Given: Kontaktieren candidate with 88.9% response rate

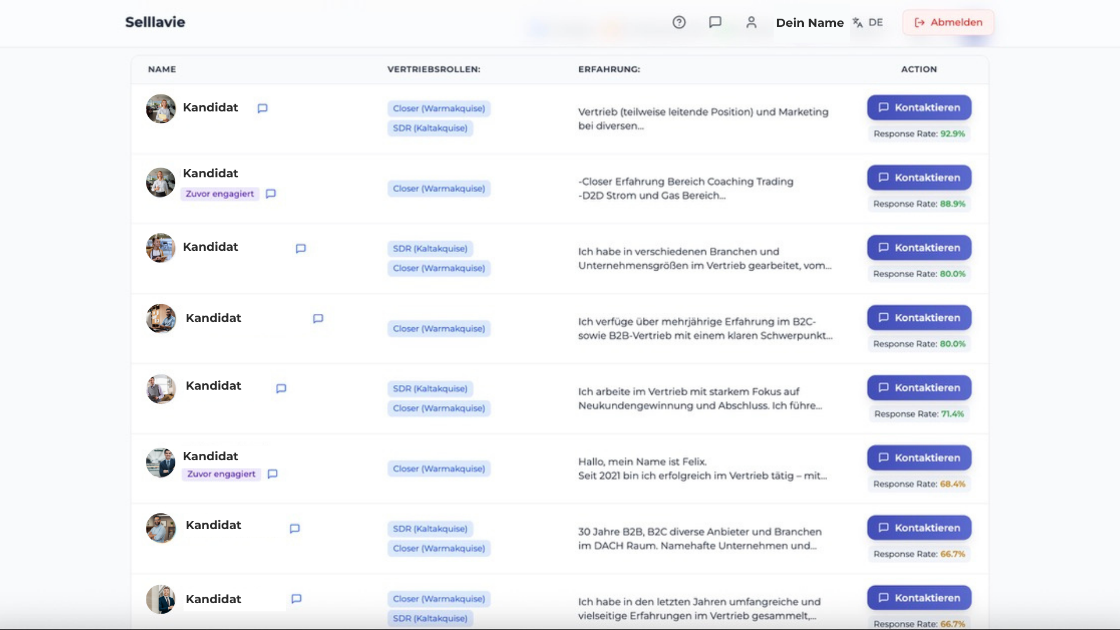Looking at the screenshot, I should point(919,177).
